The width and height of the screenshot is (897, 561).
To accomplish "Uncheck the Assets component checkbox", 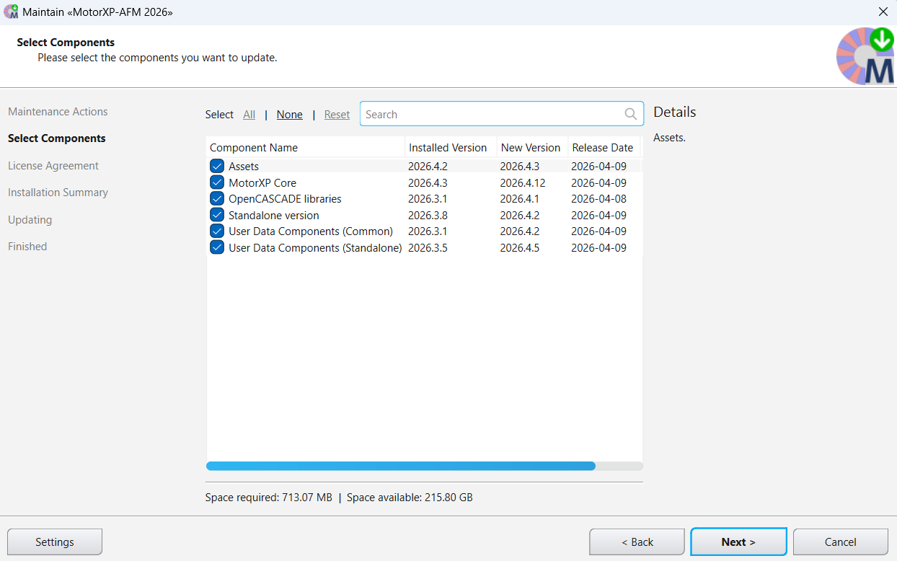I will tap(217, 167).
